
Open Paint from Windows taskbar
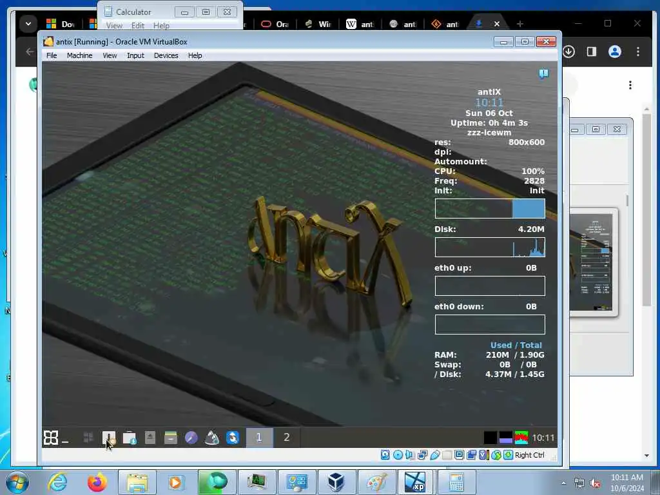click(x=376, y=482)
